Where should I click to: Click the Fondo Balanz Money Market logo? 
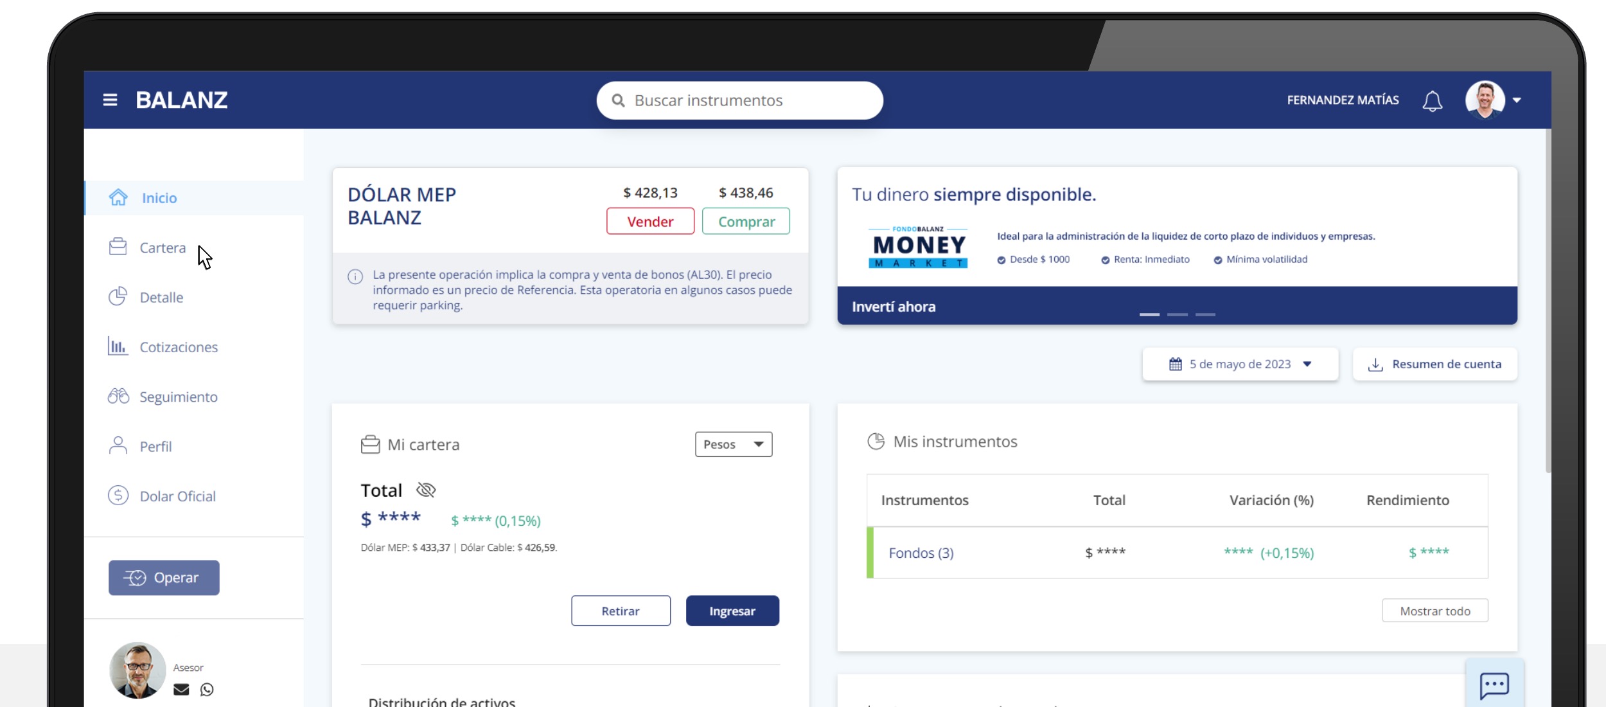pos(918,247)
